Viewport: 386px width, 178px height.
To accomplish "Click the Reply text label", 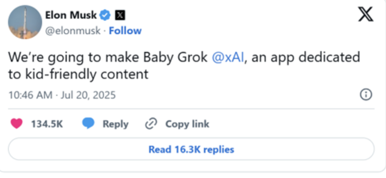I will [115, 124].
